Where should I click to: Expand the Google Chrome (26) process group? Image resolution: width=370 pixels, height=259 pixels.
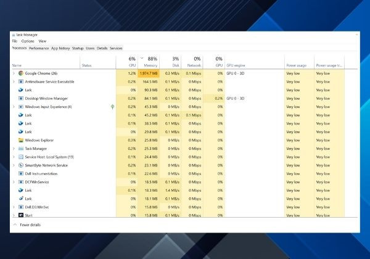pos(14,73)
